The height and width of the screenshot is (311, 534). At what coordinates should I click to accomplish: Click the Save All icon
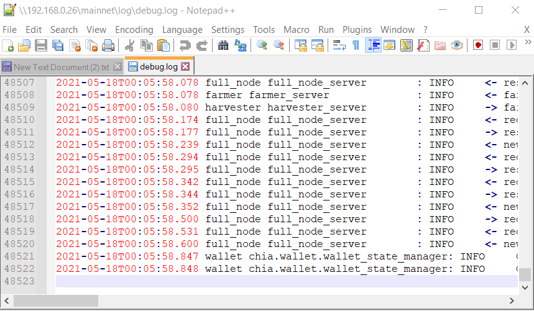[58, 45]
